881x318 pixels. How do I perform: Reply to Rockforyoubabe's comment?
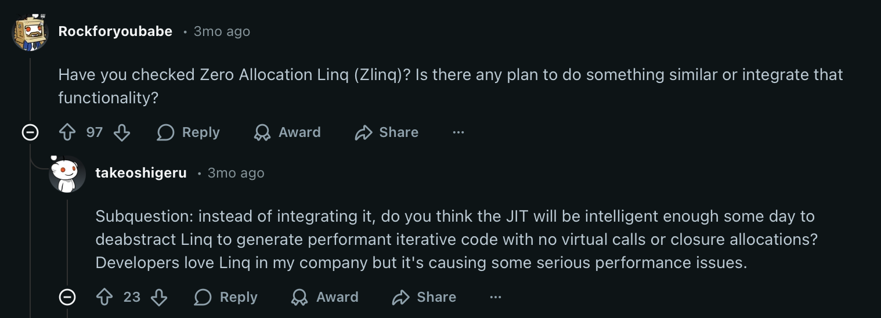click(x=189, y=133)
